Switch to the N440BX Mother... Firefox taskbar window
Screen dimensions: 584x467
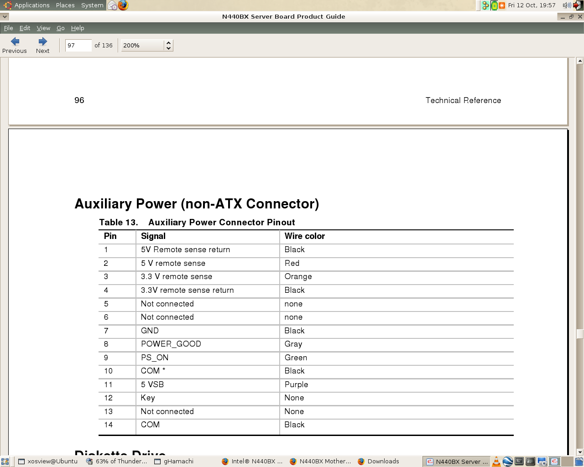tap(320, 462)
